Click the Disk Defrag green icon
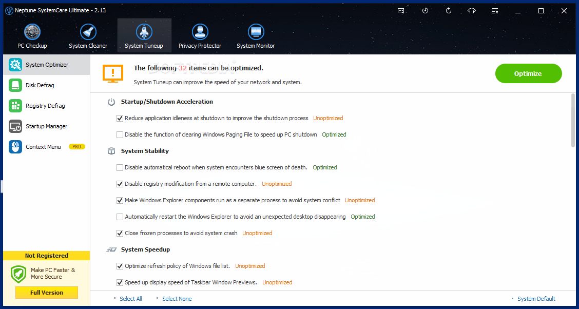The width and height of the screenshot is (579, 309). coord(15,85)
